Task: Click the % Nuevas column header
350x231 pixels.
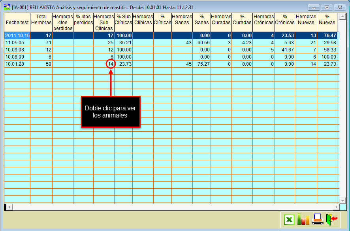Action: [327, 20]
